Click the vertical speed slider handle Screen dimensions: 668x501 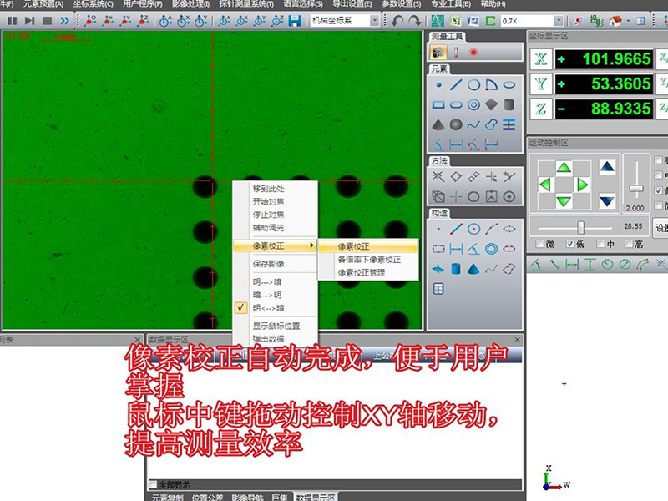[636, 189]
